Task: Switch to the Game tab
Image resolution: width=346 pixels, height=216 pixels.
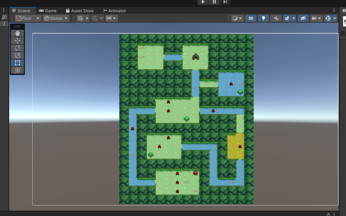Action: coord(48,11)
